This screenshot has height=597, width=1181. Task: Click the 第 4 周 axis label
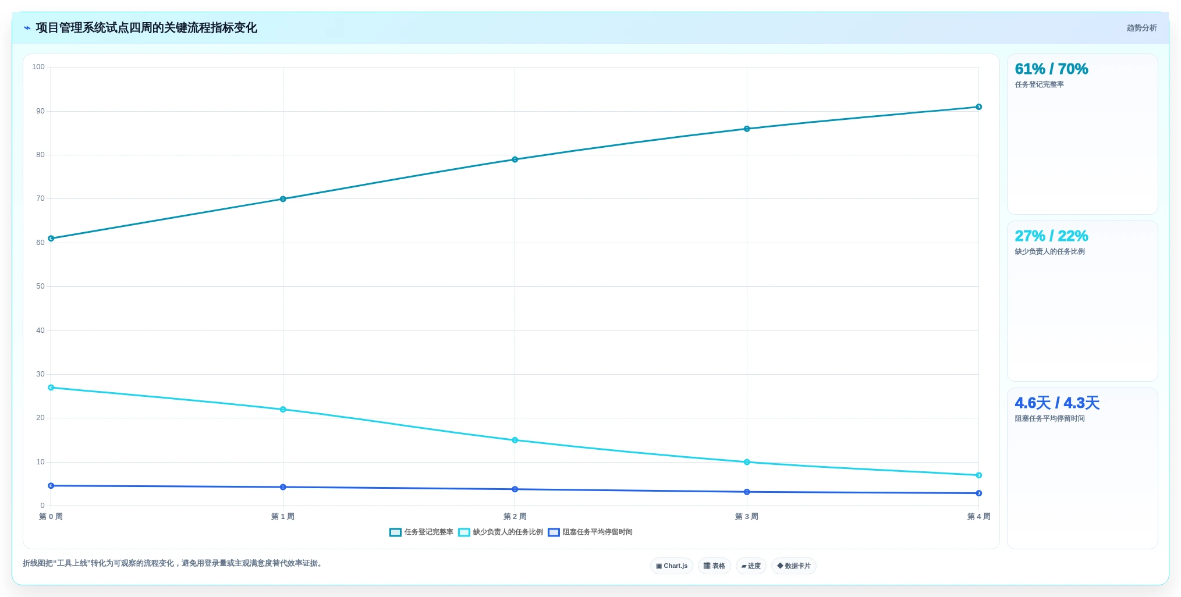(979, 517)
